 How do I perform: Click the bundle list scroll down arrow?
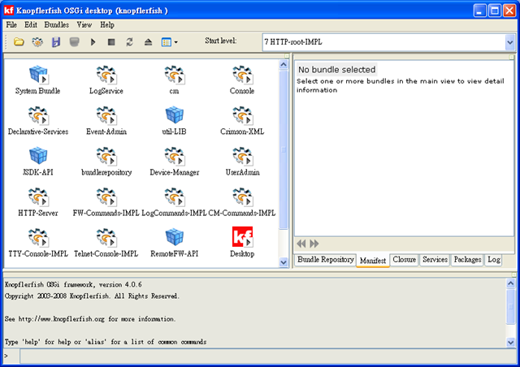pyautogui.click(x=284, y=262)
